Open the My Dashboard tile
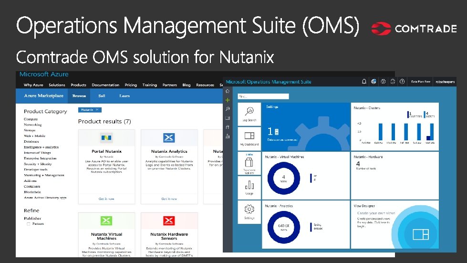The image size is (467, 263). pos(249,138)
